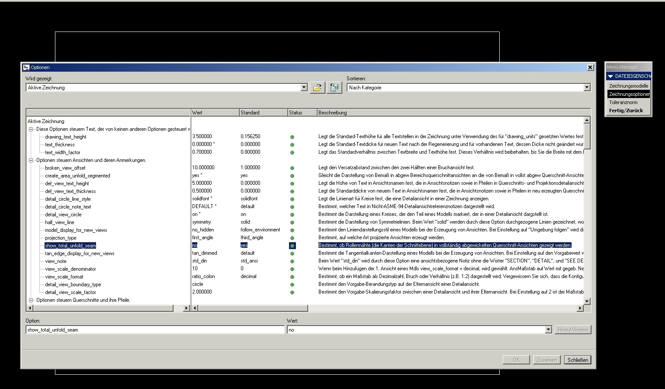This screenshot has height=389, width=665.
Task: Click left arrow of tree horizontal scrollbar
Action: pos(30,308)
